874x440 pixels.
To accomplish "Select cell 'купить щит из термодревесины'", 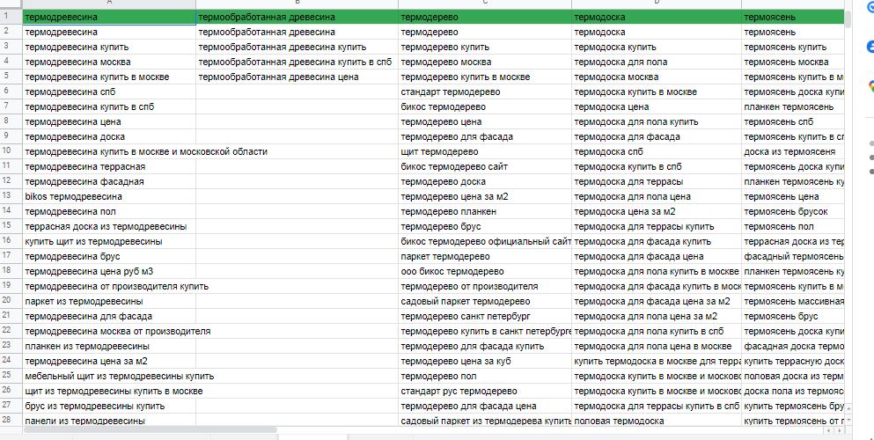I will 109,242.
